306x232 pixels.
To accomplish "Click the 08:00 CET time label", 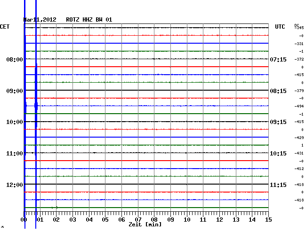I will coord(15,59).
